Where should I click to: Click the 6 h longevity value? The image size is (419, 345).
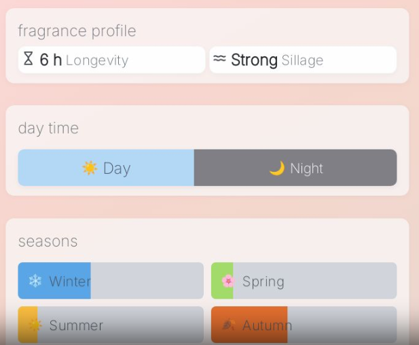click(50, 60)
